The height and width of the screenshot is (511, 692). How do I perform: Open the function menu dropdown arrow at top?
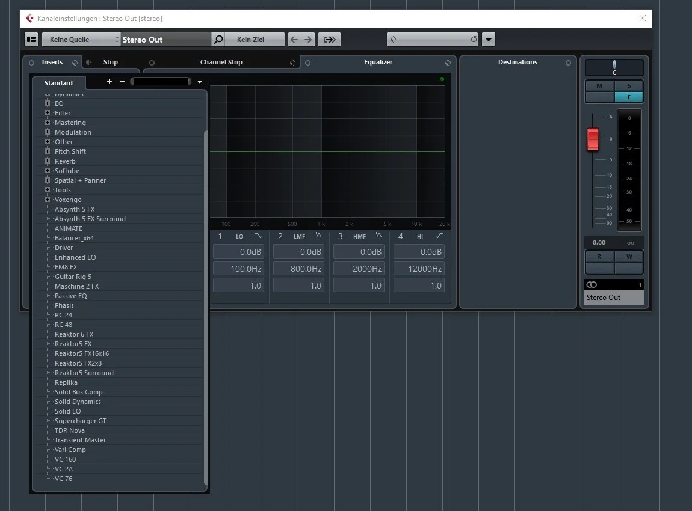pyautogui.click(x=489, y=39)
